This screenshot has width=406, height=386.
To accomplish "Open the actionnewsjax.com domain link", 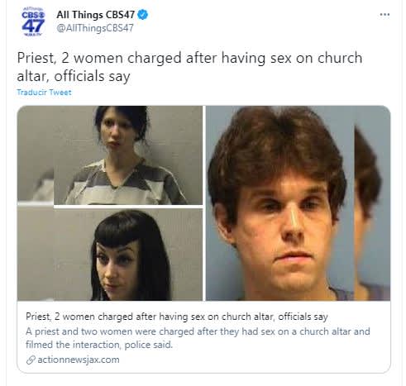I will pyautogui.click(x=79, y=360).
